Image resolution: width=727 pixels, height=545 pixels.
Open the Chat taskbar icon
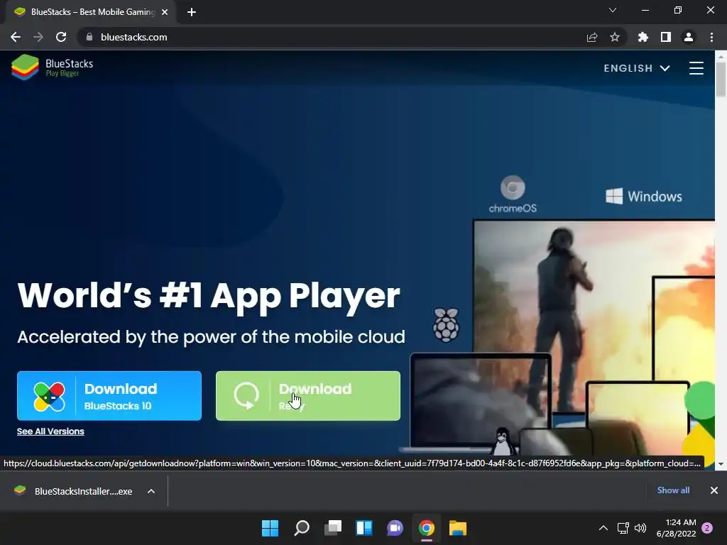(395, 528)
